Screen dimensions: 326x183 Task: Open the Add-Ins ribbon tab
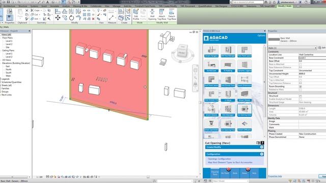click(127, 6)
